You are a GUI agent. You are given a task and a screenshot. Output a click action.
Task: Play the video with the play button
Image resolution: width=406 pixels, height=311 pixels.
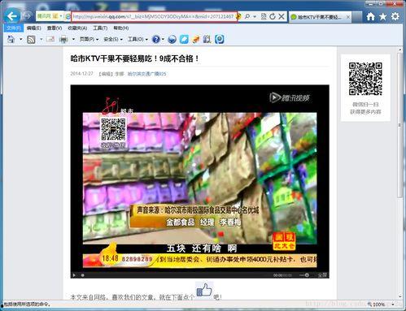click(74, 275)
